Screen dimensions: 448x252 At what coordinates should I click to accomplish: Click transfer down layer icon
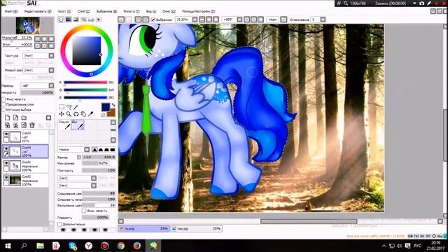click(x=8, y=125)
